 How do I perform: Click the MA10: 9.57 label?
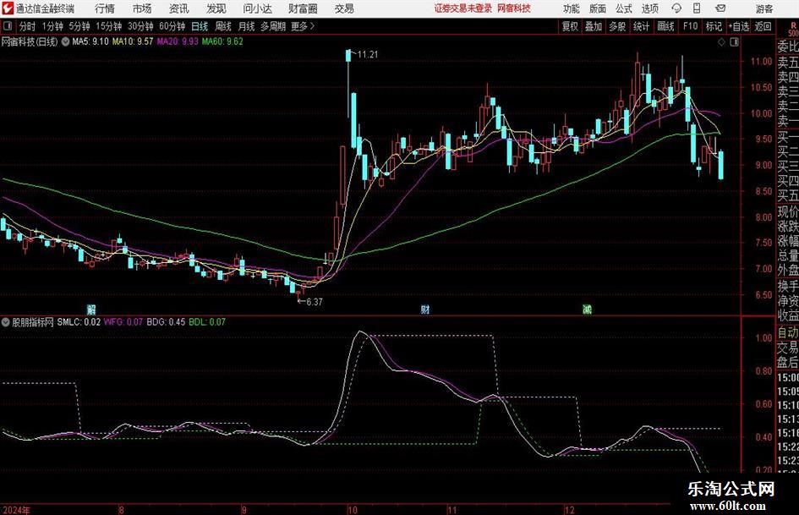133,41
